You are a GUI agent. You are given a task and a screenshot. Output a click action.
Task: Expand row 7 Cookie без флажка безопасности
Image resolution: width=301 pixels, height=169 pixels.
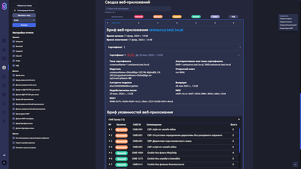pyautogui.click(x=109, y=164)
